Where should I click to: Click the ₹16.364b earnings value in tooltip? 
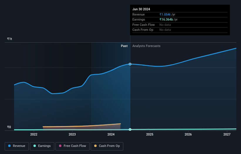click(166, 19)
